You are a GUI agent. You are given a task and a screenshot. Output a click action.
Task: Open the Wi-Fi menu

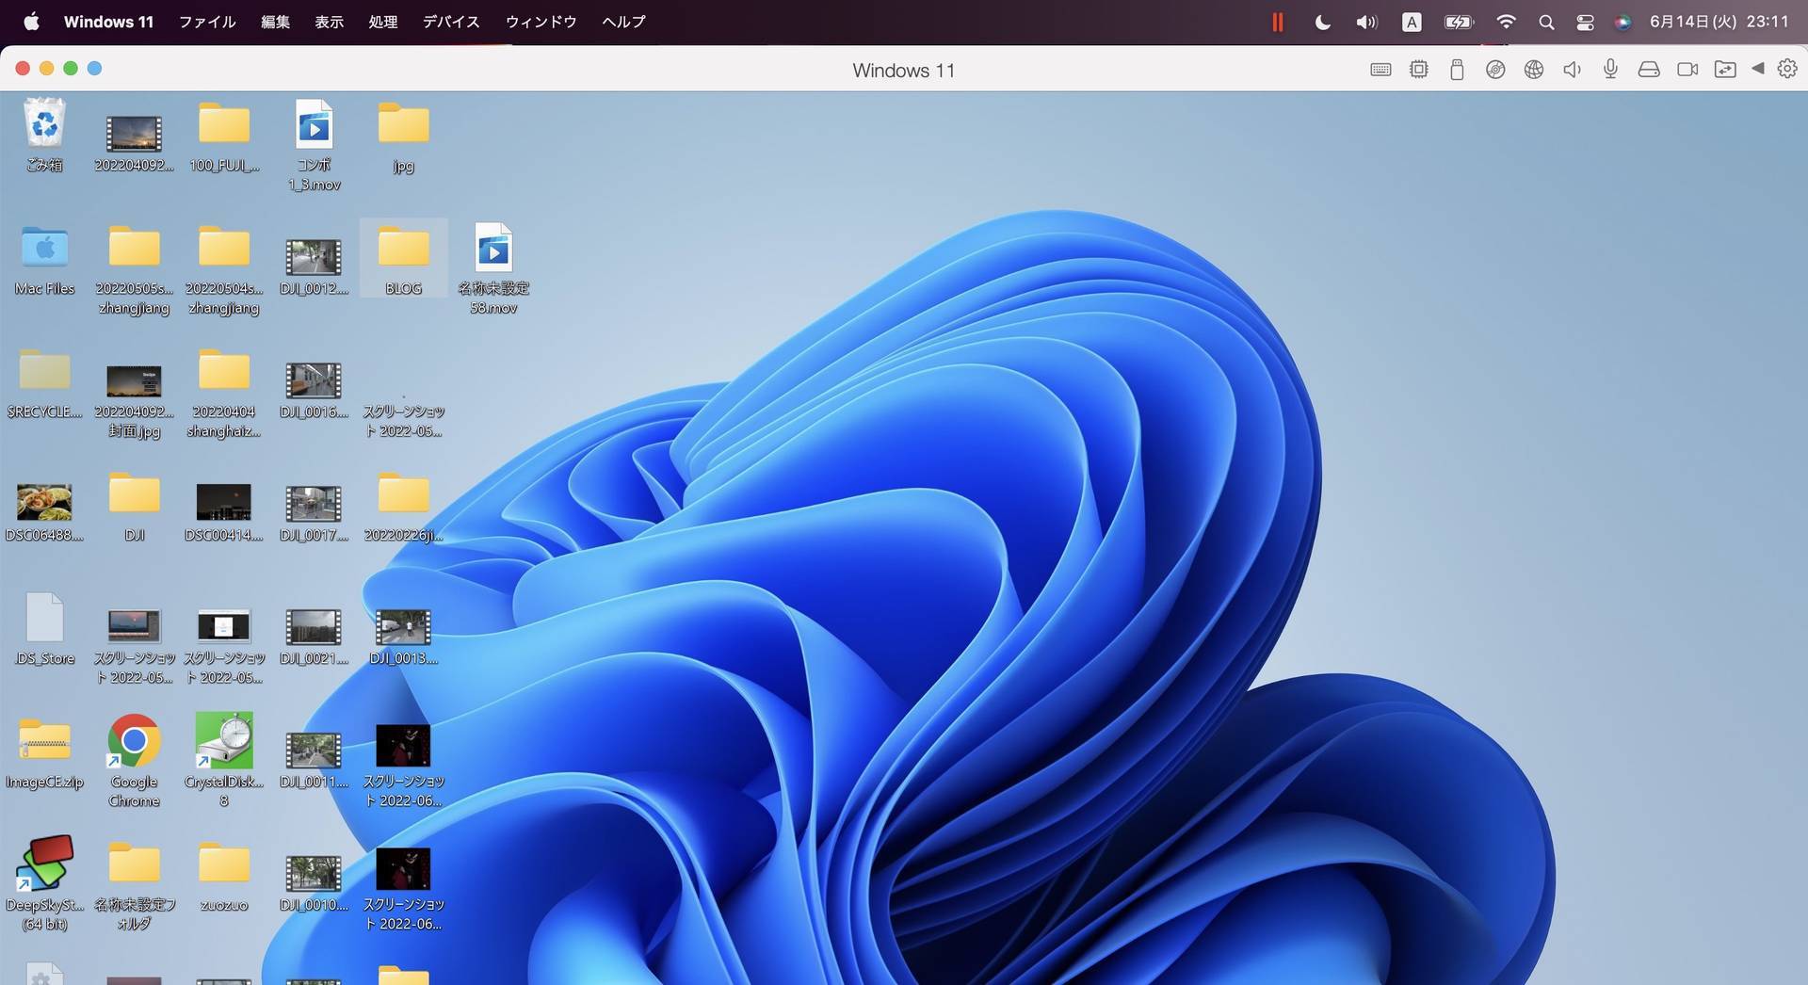pyautogui.click(x=1506, y=22)
